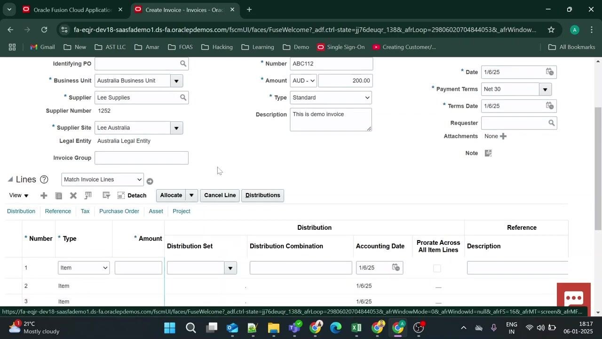The width and height of the screenshot is (602, 339).
Task: Click the Allocate button
Action: click(x=171, y=195)
